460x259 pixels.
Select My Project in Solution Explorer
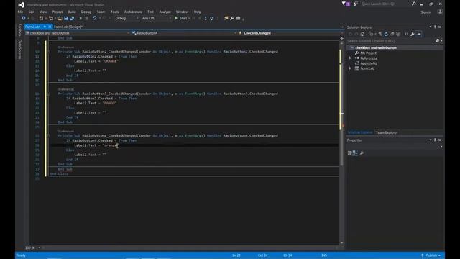coord(368,53)
